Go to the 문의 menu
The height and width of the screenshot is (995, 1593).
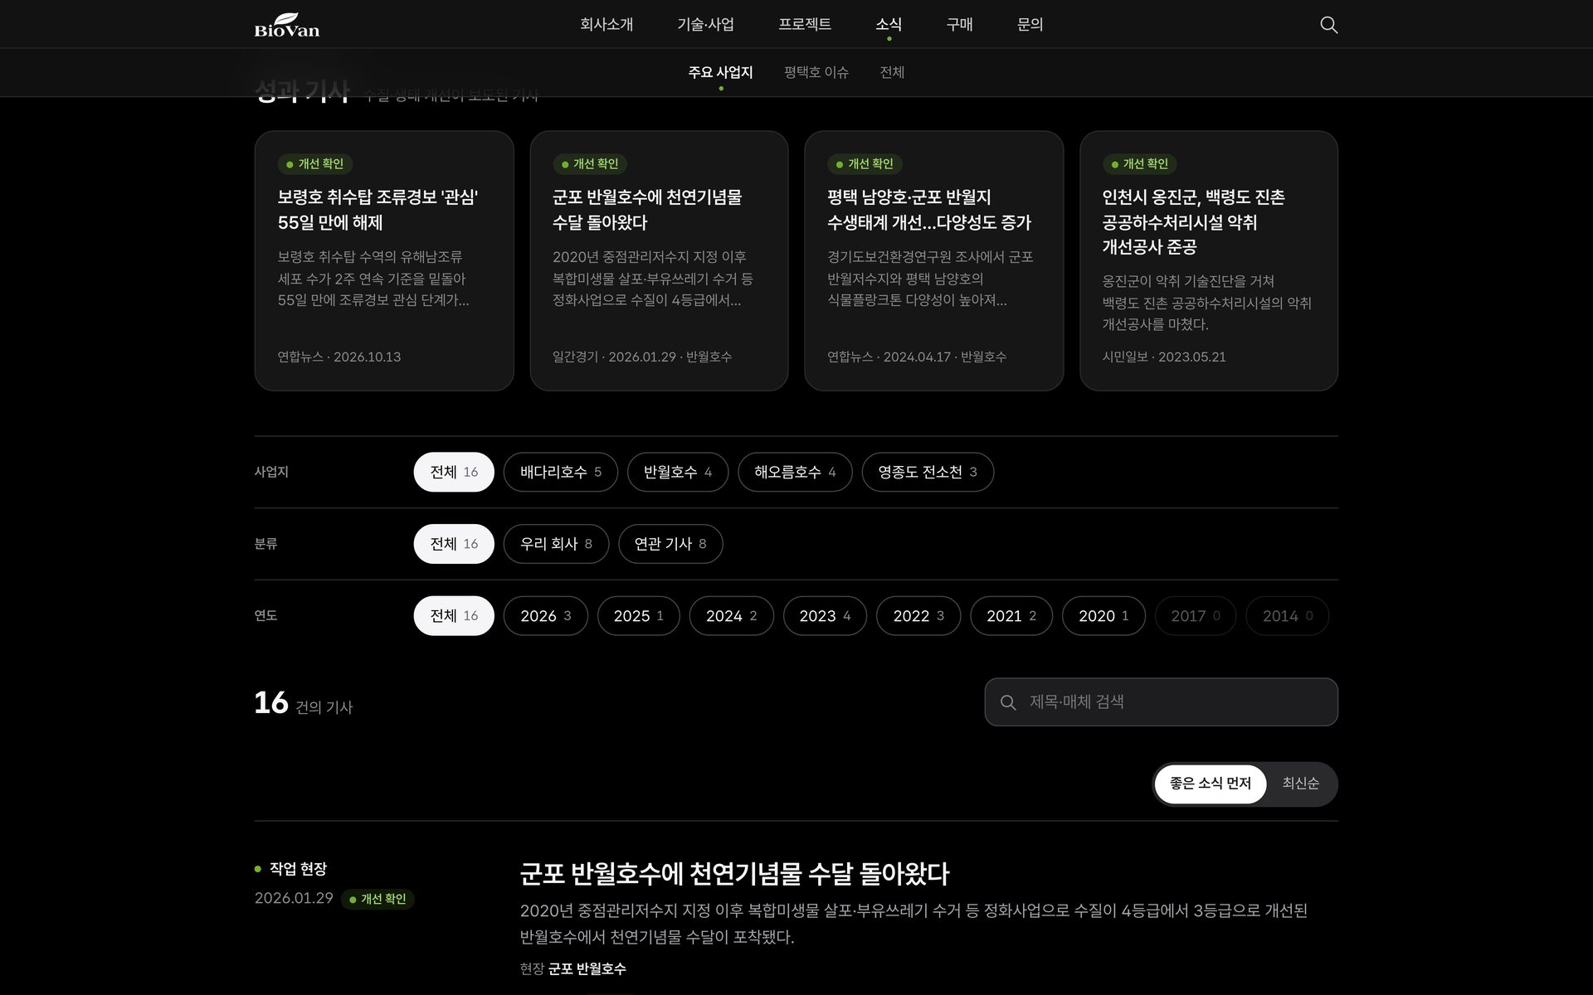coord(1030,25)
